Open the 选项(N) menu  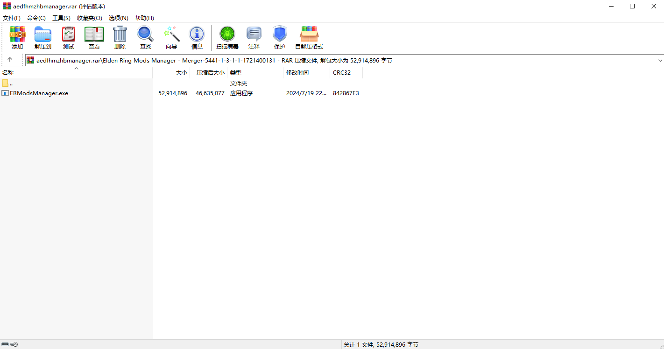click(119, 18)
